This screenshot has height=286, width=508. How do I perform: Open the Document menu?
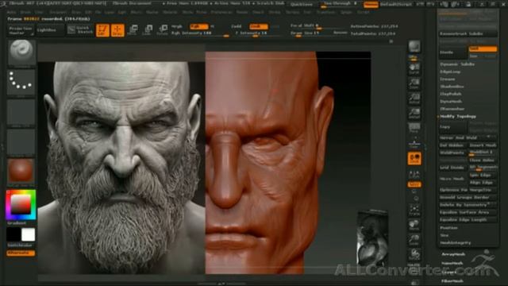pos(58,13)
